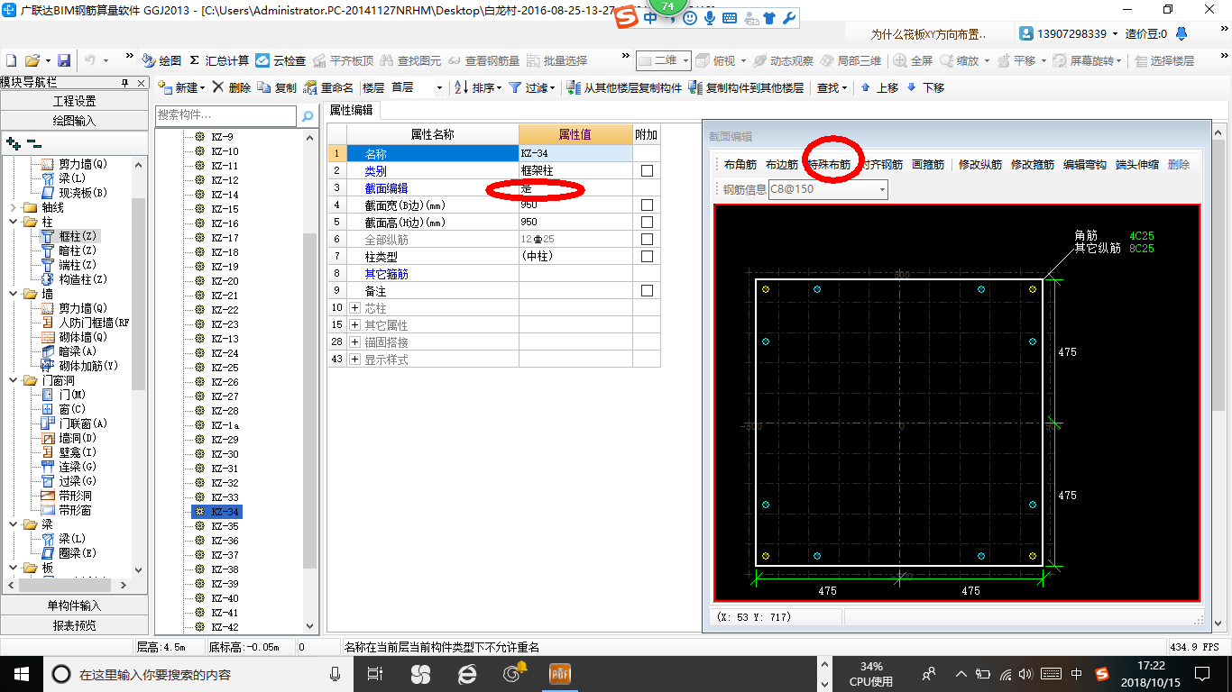The image size is (1232, 692).
Task: Open 工程设置 navigation section
Action: pos(74,101)
